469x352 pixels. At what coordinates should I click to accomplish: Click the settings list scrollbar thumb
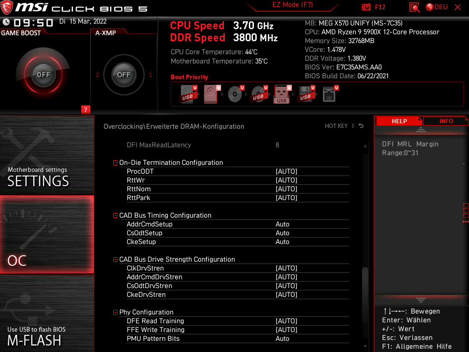point(365,295)
